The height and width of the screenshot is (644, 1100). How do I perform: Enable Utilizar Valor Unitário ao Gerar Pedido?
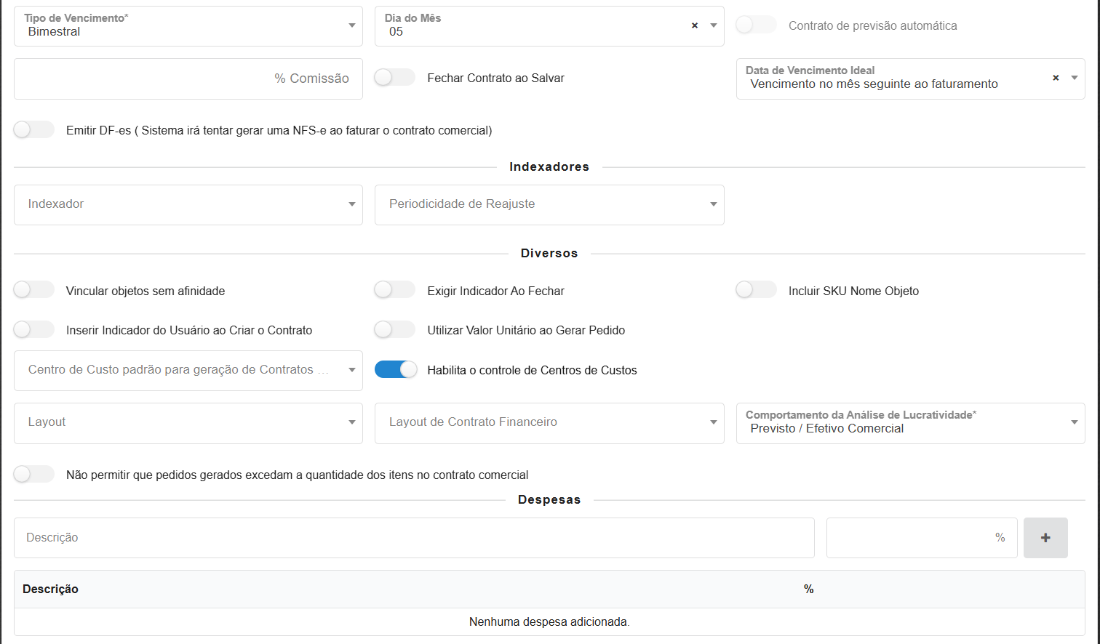pos(395,329)
